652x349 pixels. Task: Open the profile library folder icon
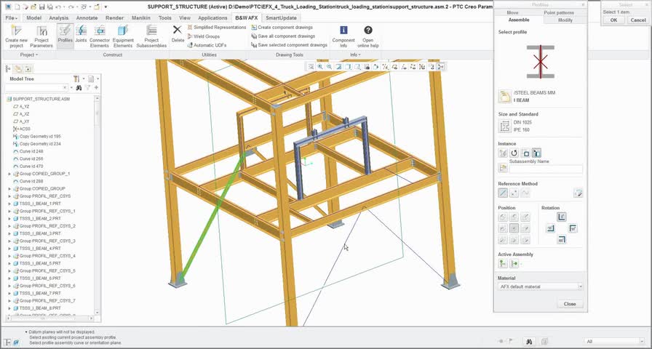(504, 97)
